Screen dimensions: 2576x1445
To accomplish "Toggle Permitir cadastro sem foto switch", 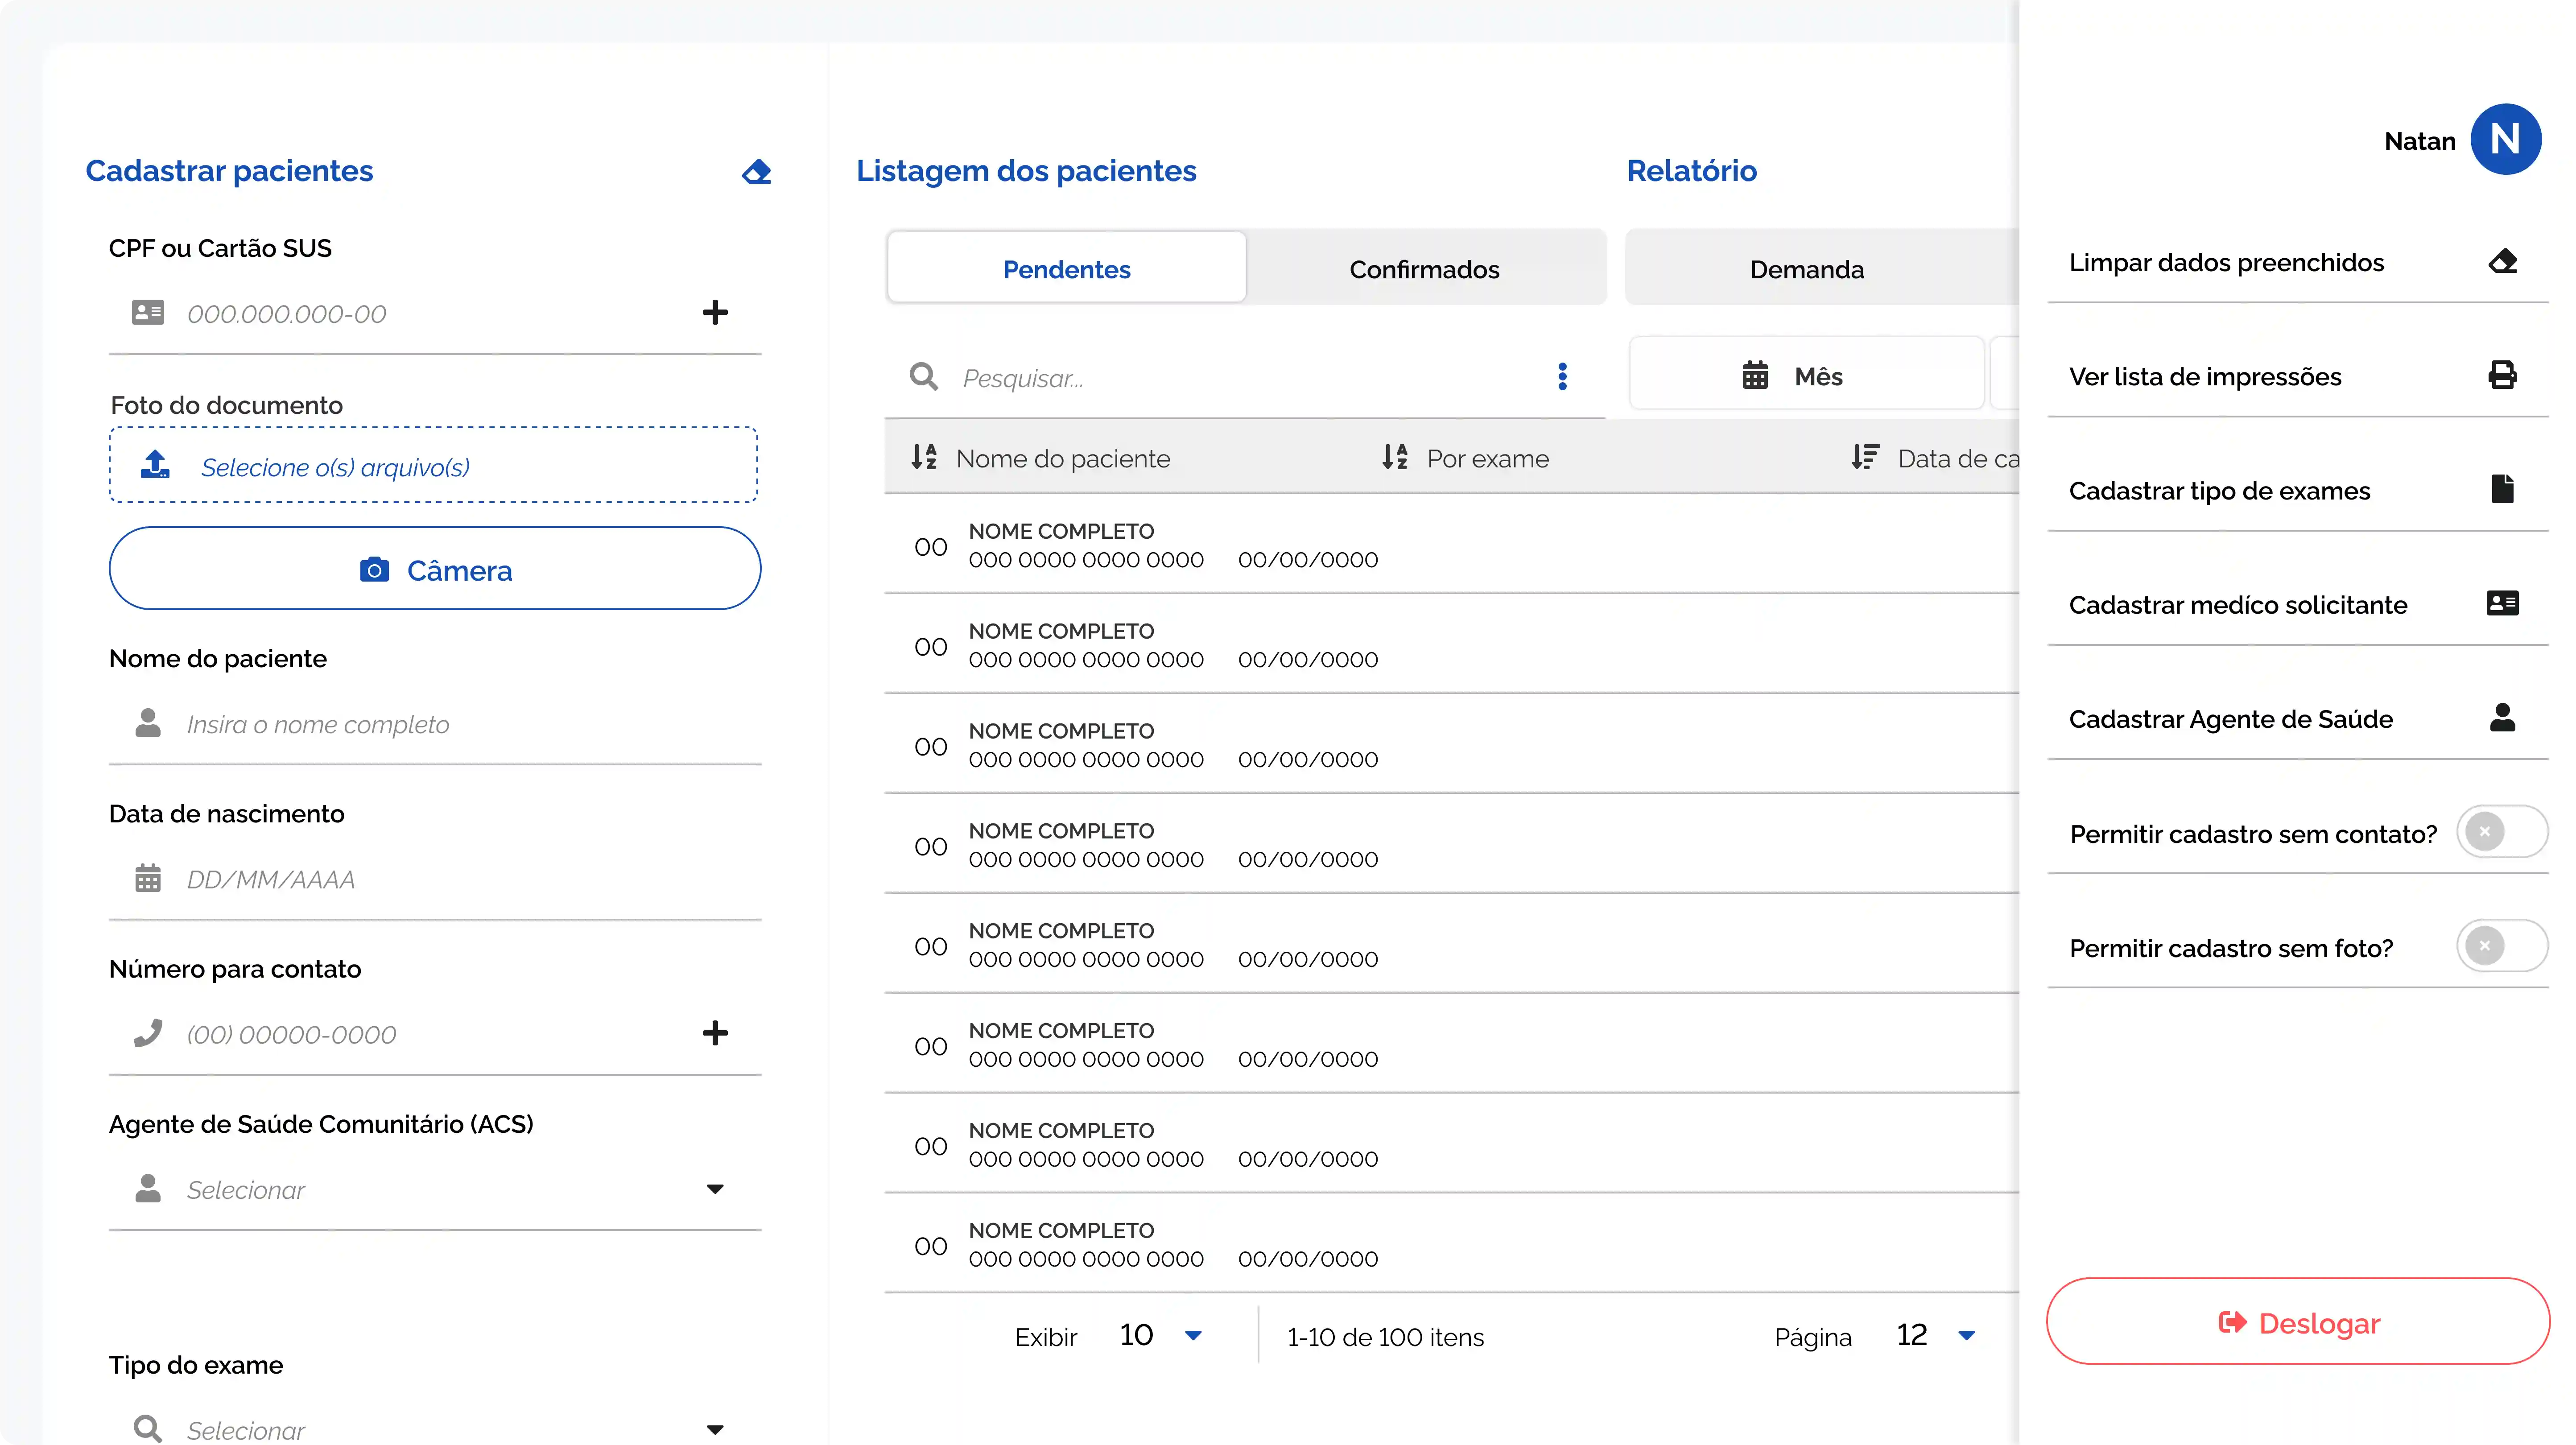I will tap(2501, 946).
